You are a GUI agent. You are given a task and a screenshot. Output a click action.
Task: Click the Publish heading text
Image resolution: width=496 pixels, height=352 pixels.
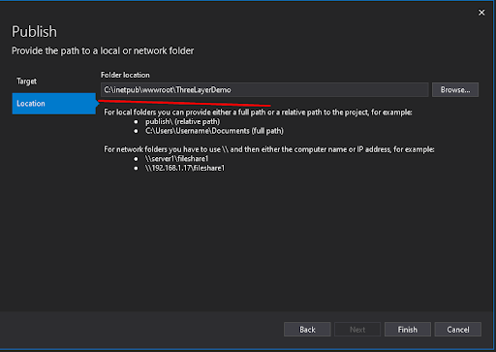(x=34, y=32)
